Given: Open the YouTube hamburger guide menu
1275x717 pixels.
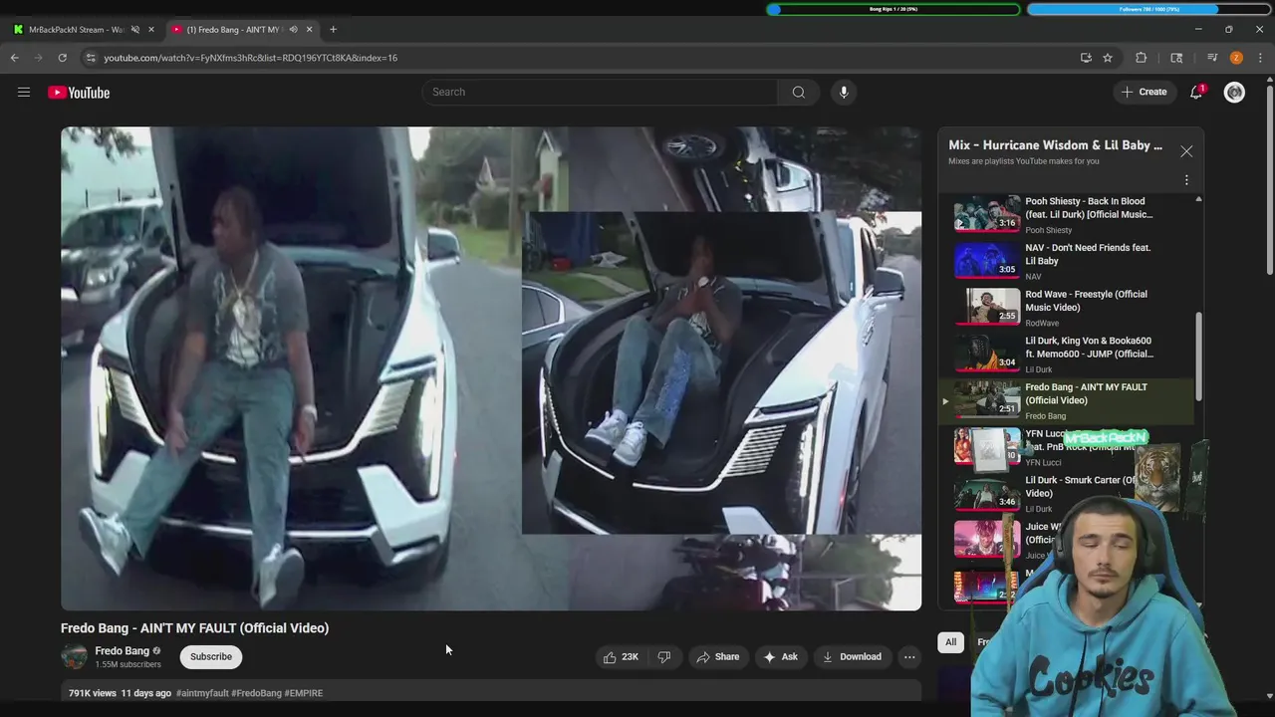Looking at the screenshot, I should coord(24,93).
